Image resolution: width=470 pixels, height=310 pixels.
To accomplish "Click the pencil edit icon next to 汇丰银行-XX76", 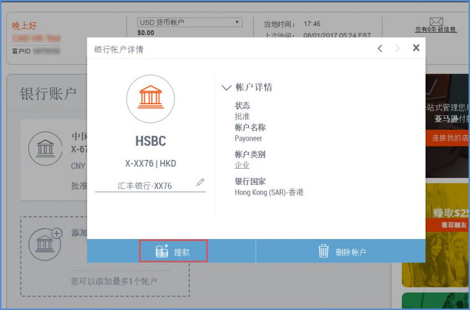I will click(200, 182).
